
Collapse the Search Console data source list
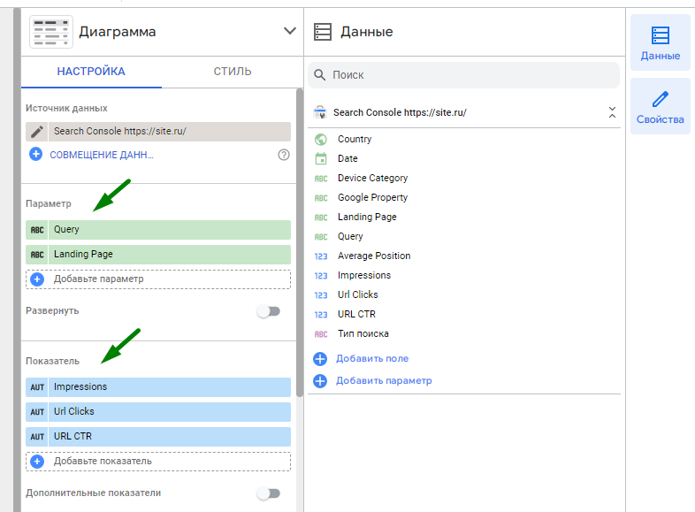[611, 113]
